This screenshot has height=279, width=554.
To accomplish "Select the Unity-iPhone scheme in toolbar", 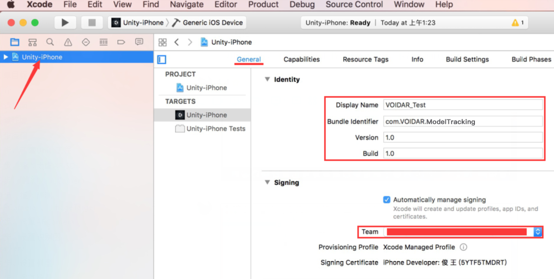I will pos(138,22).
